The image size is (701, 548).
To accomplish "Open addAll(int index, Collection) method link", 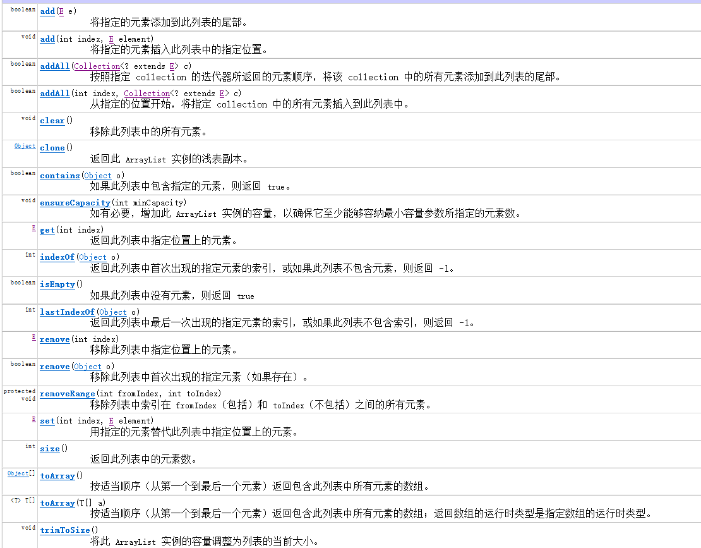I will (x=54, y=94).
